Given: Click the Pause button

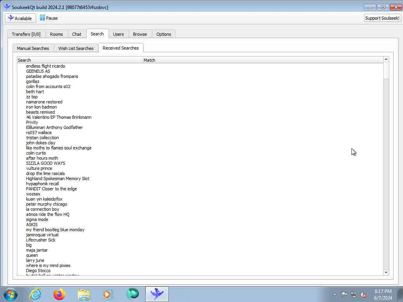Looking at the screenshot, I should [x=49, y=18].
